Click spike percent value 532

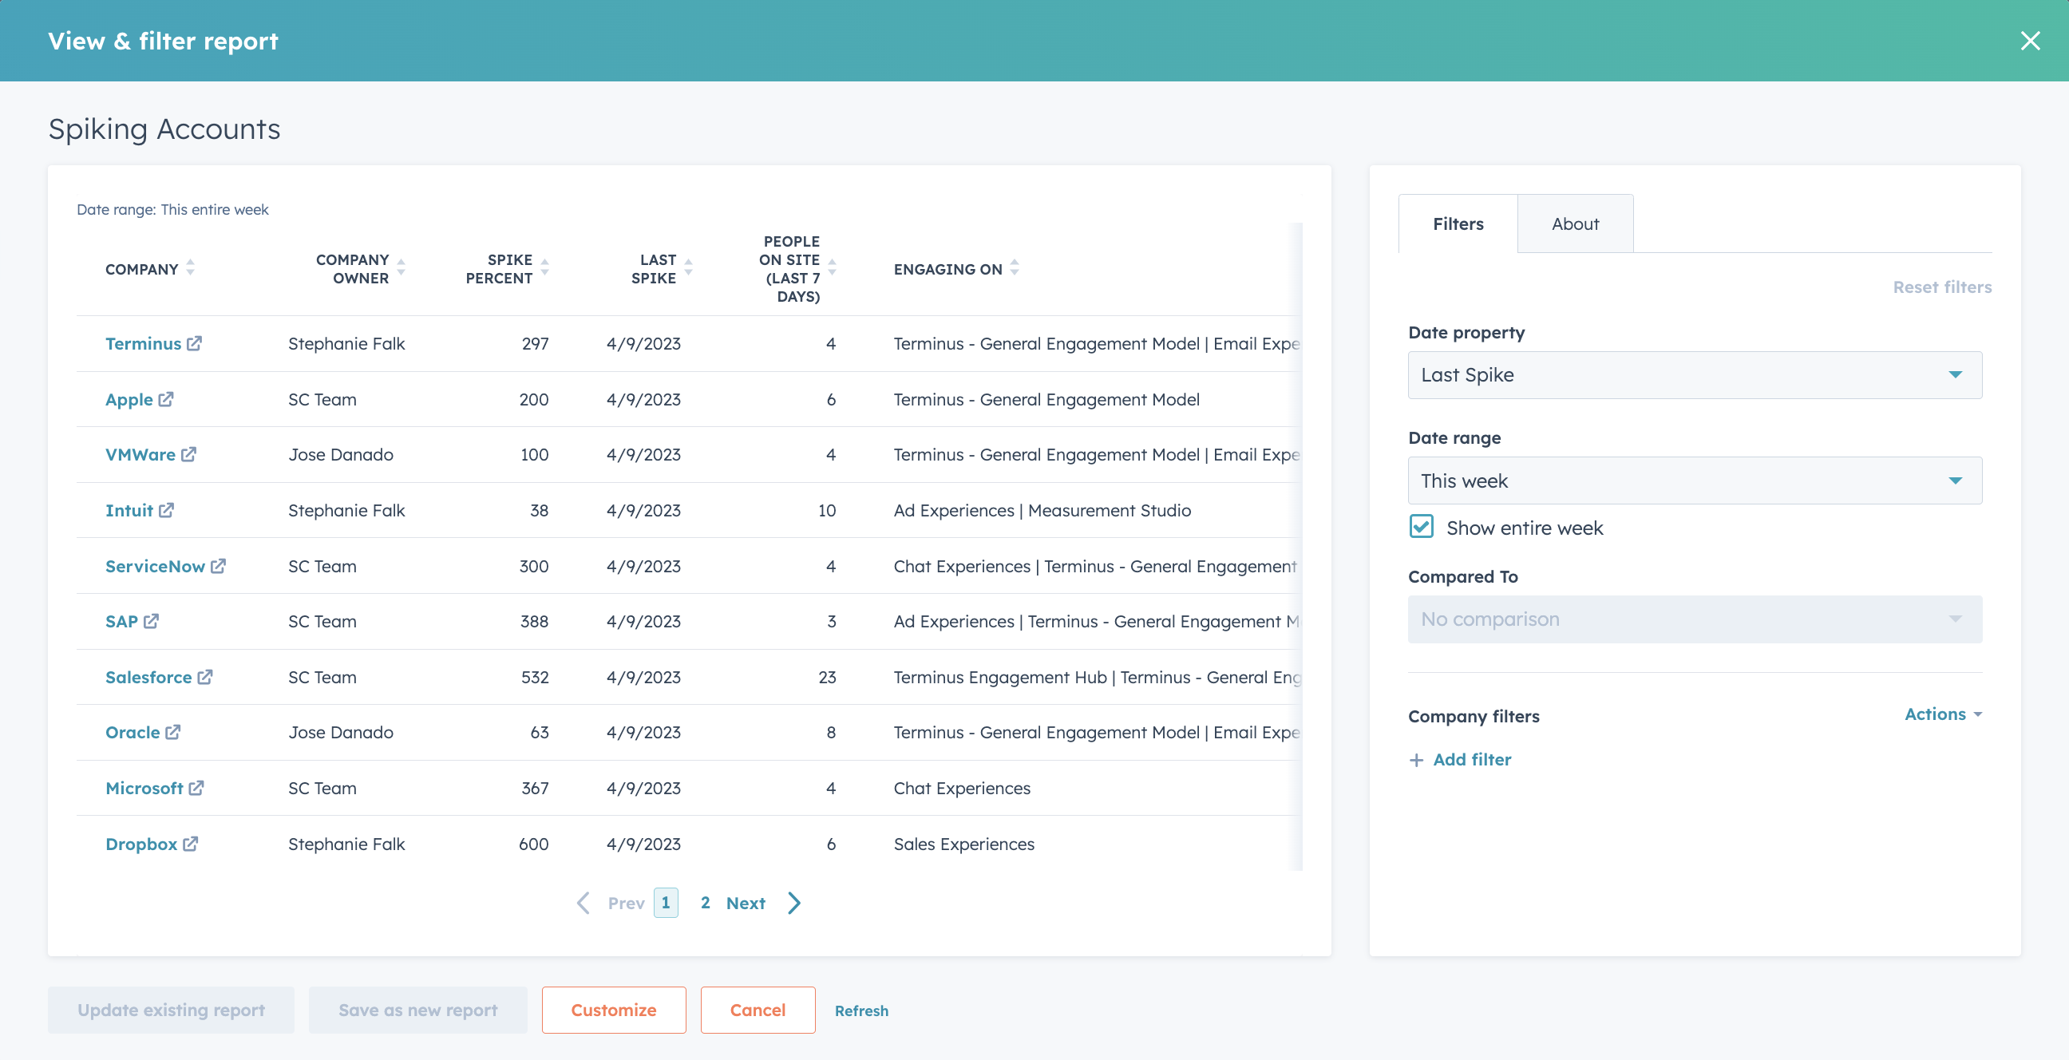click(x=535, y=677)
